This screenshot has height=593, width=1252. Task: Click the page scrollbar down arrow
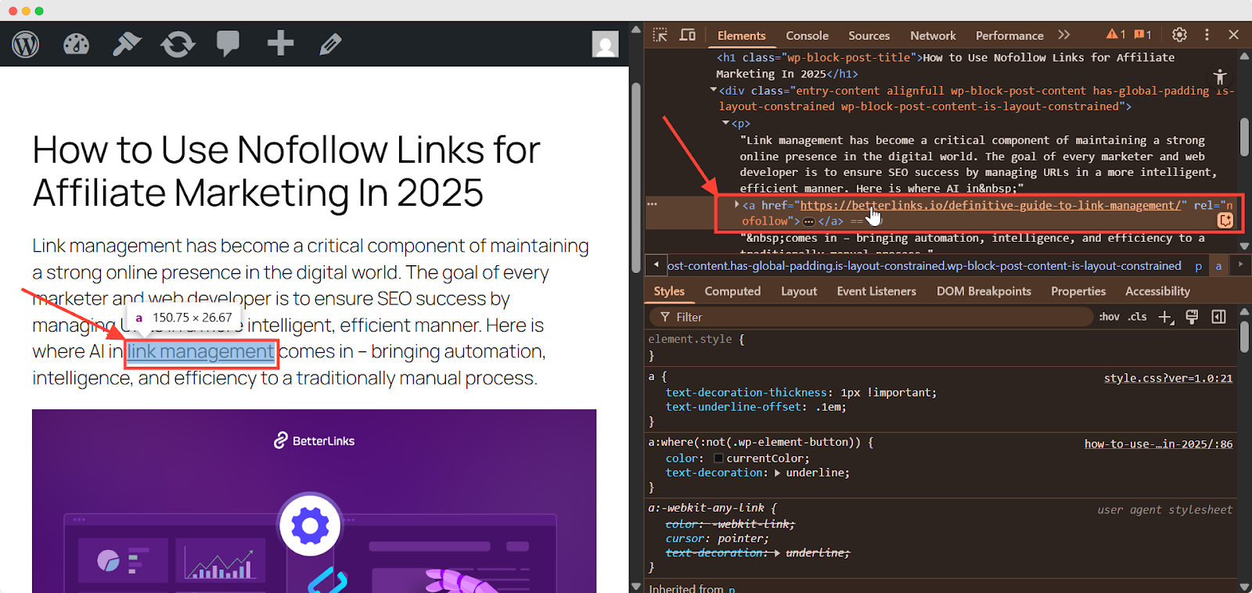coord(636,586)
